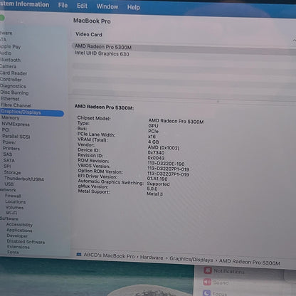Select Locations in the sidebar

coord(16,202)
